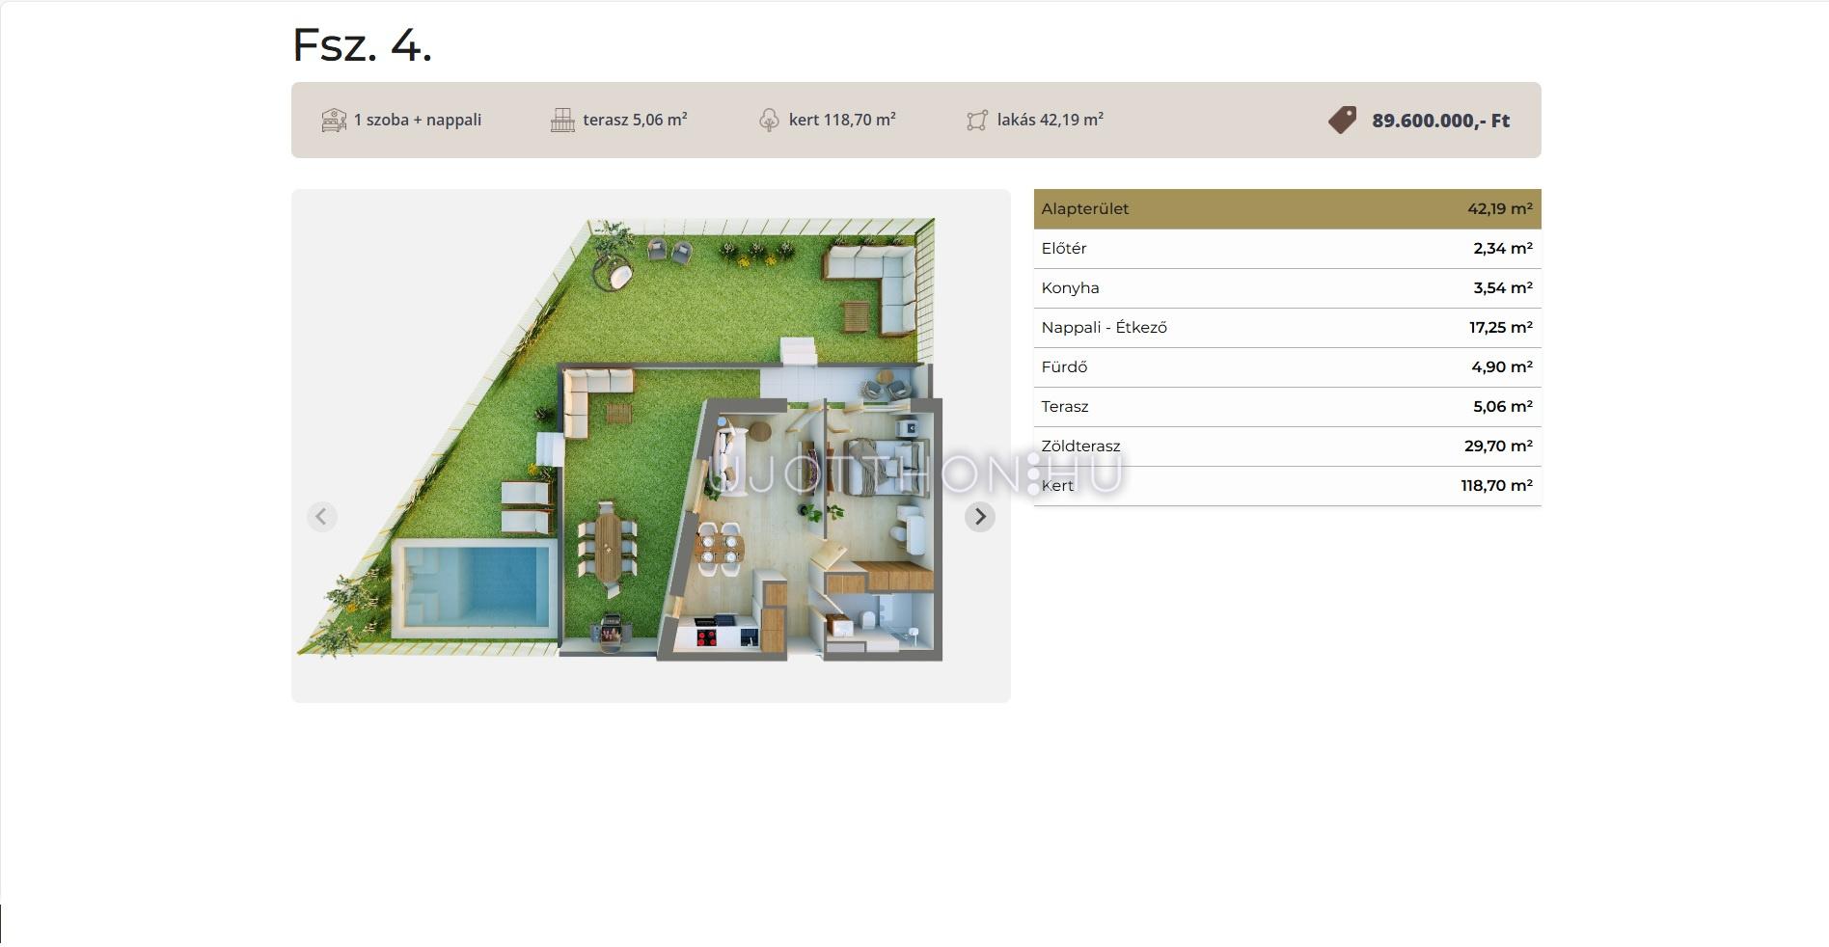Select the Előtér table row
Viewport: 1829px width, 947px height.
pos(1287,249)
